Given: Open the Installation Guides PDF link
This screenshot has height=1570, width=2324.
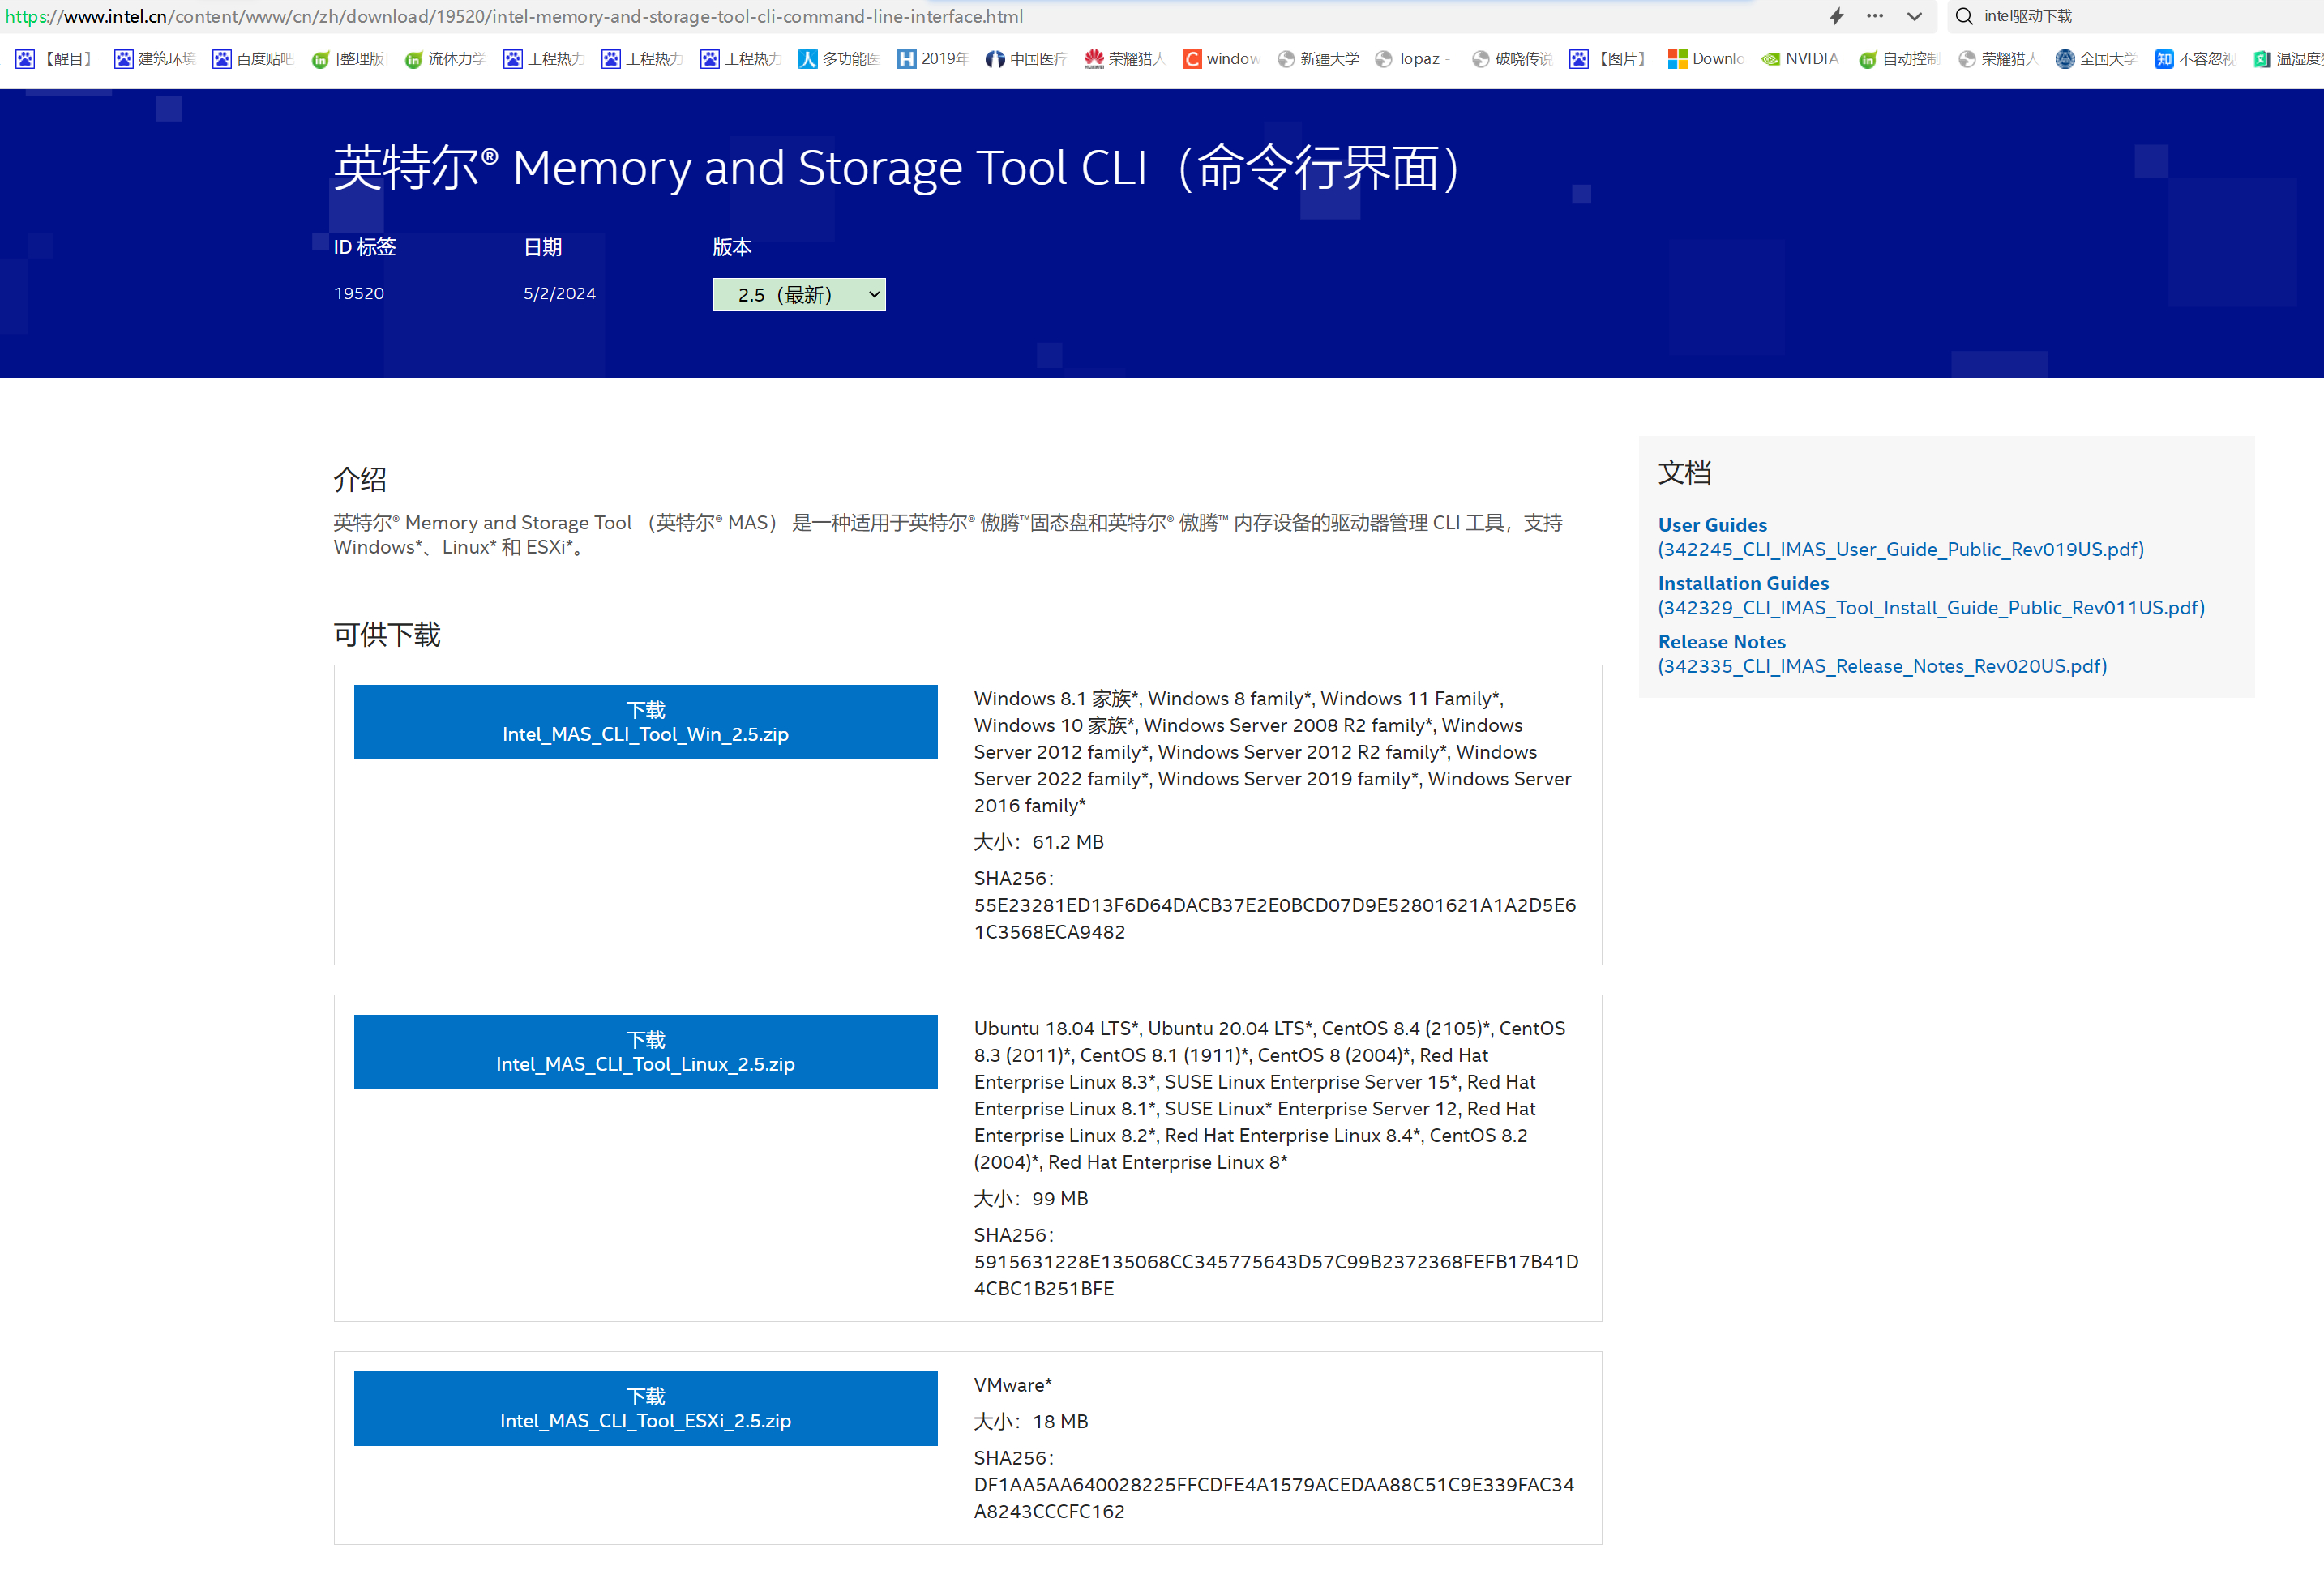Looking at the screenshot, I should tap(1931, 595).
